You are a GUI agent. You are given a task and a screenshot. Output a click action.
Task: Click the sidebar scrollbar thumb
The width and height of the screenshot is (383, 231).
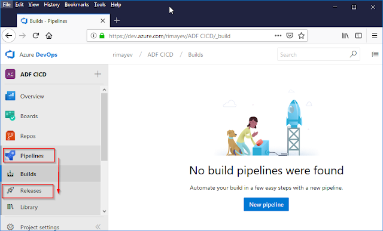(x=104, y=127)
